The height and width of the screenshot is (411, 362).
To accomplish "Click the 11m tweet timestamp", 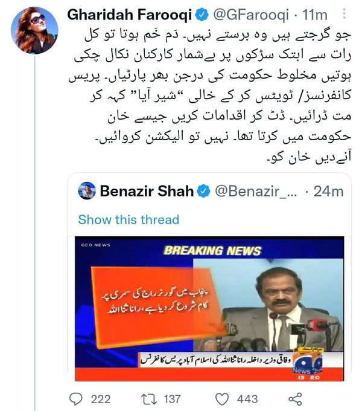I will click(x=315, y=15).
